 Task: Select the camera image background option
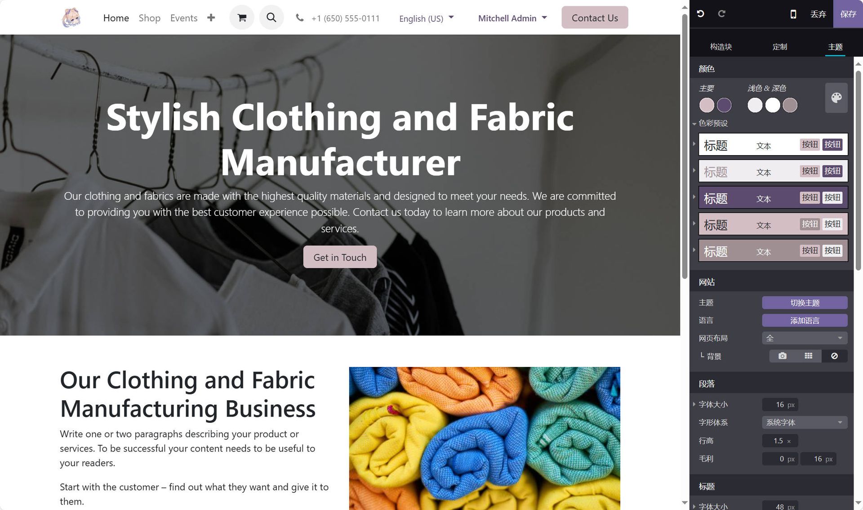(783, 356)
